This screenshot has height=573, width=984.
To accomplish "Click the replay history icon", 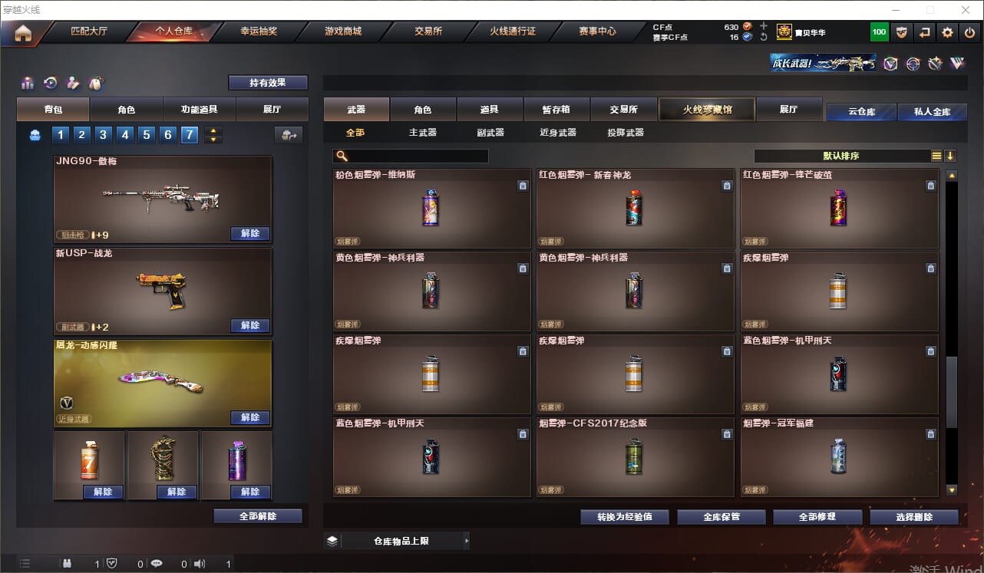I will point(51,83).
